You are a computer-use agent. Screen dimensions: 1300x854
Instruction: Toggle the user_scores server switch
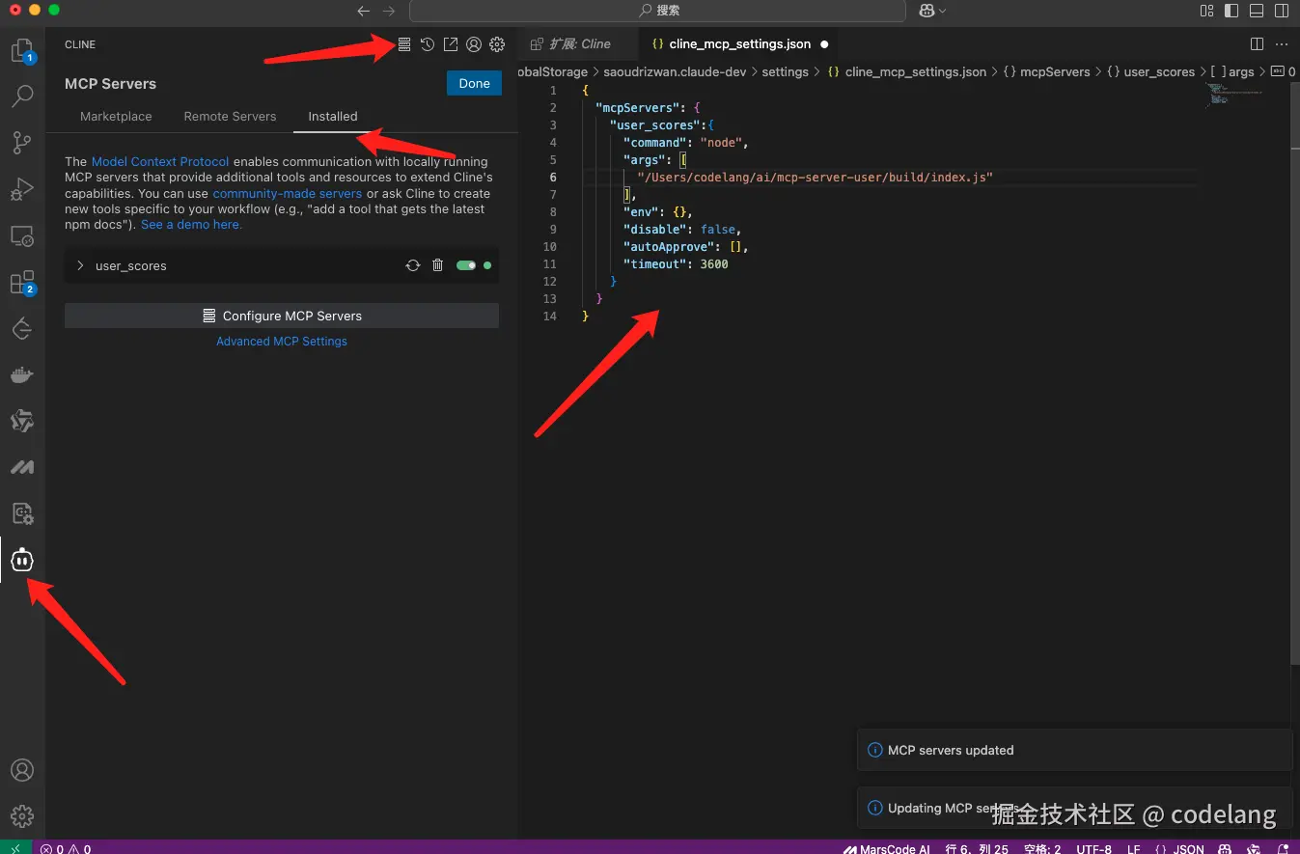click(x=466, y=265)
